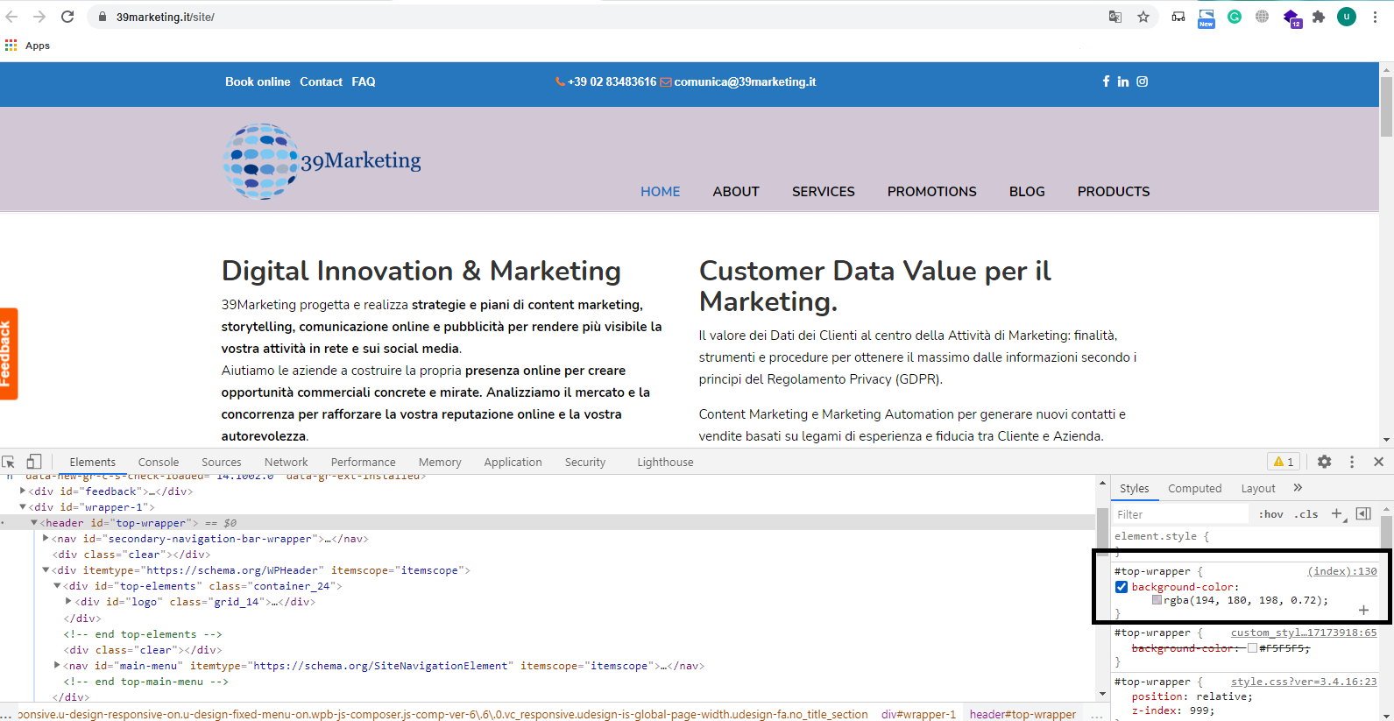Switch to the Console tab in DevTools
Screen dimensions: 1394x721
(x=159, y=462)
